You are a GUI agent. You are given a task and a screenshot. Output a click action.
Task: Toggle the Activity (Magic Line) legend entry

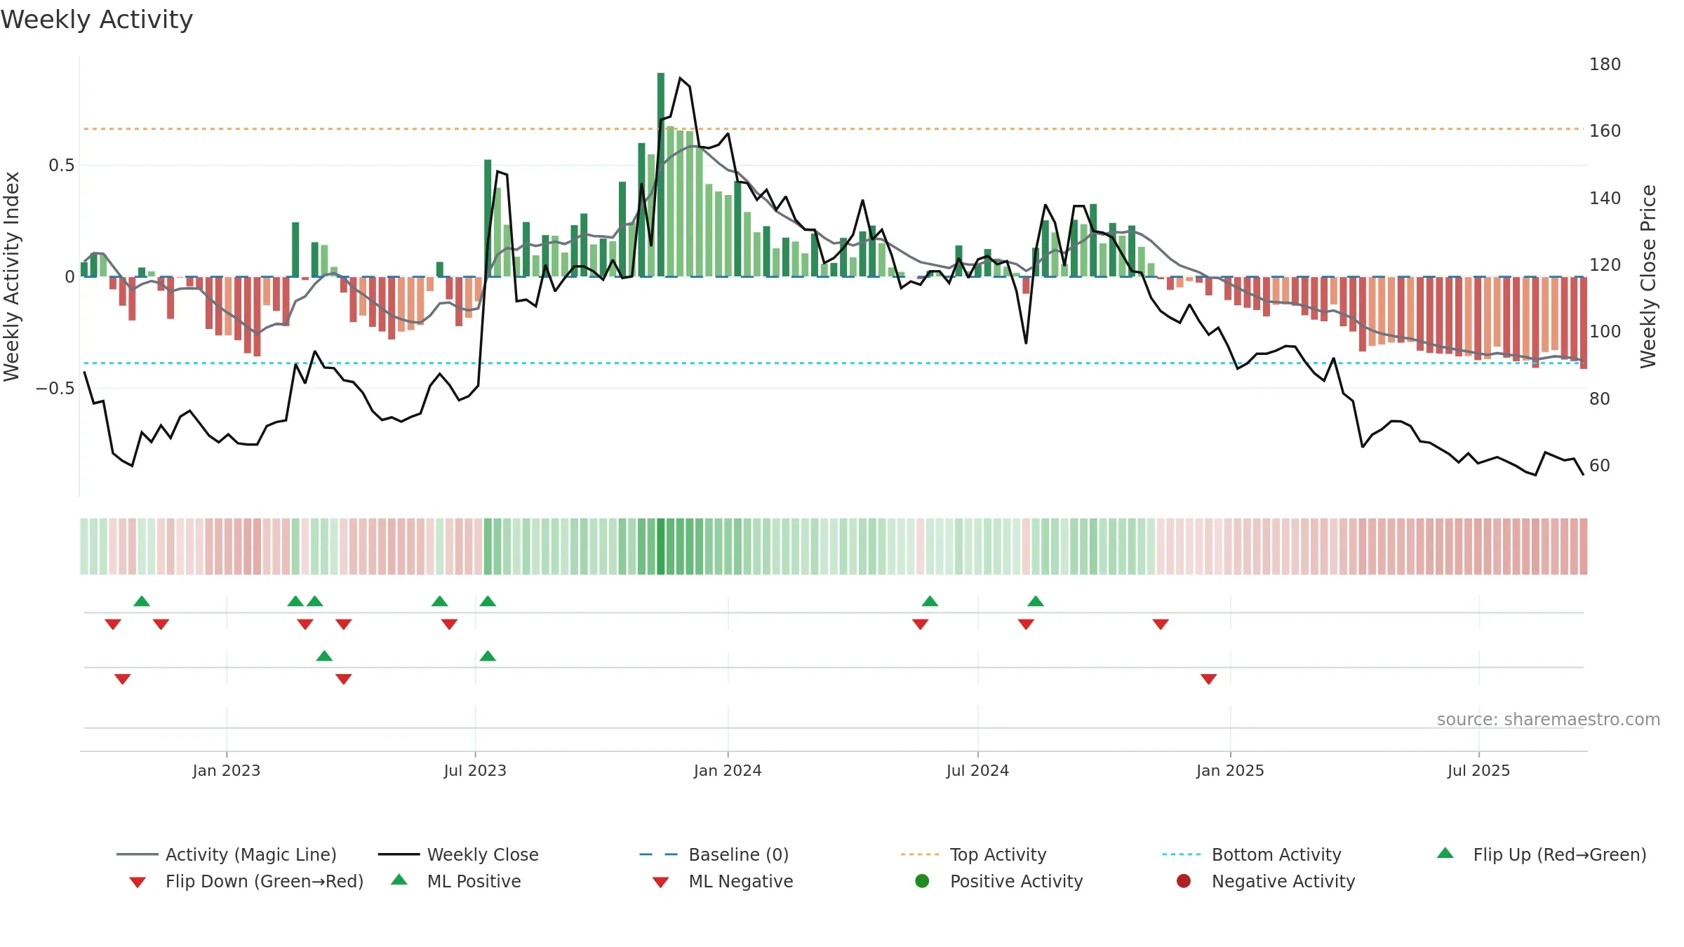pyautogui.click(x=227, y=854)
